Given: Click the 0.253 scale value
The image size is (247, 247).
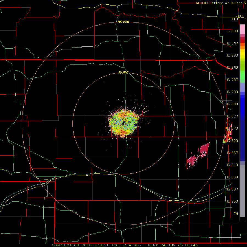Looking at the screenshot, I should point(232,201).
